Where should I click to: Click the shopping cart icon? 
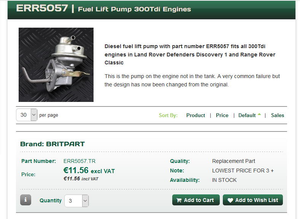[x=179, y=200]
